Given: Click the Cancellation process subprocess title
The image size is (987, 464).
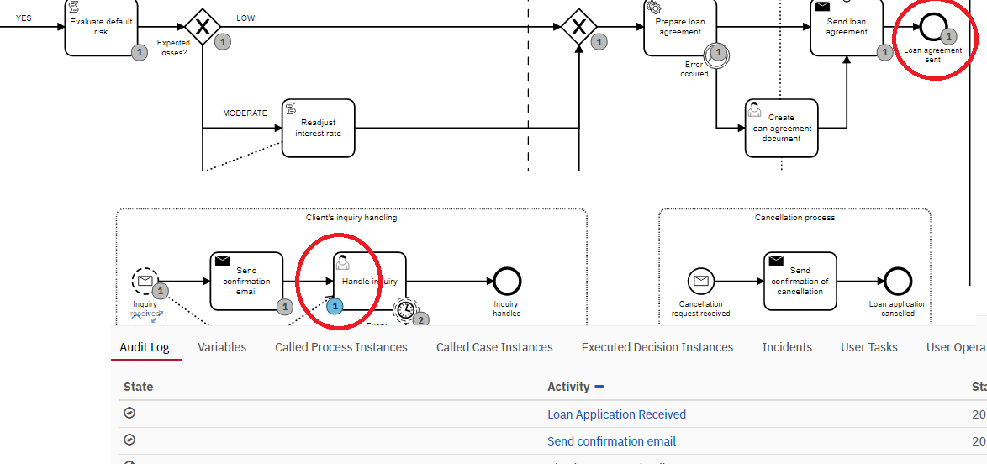Looking at the screenshot, I should (x=795, y=218).
